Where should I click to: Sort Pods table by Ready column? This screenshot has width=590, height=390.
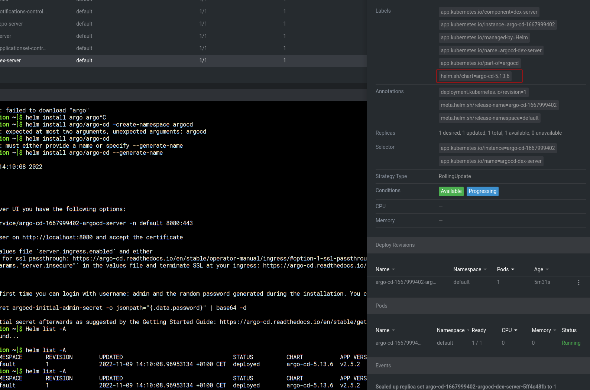tap(479, 330)
